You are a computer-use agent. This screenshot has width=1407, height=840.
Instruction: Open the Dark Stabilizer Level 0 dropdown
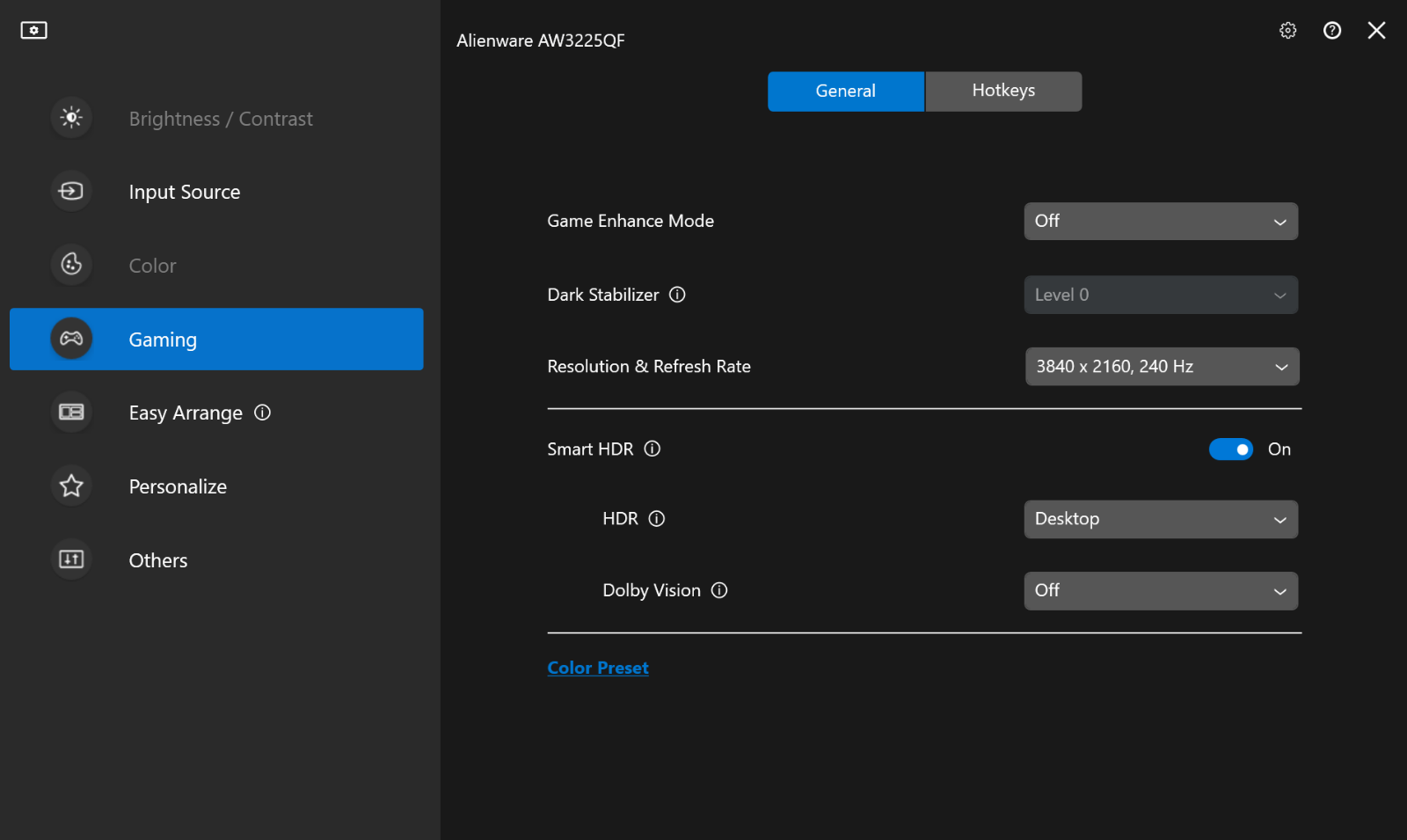(1161, 296)
